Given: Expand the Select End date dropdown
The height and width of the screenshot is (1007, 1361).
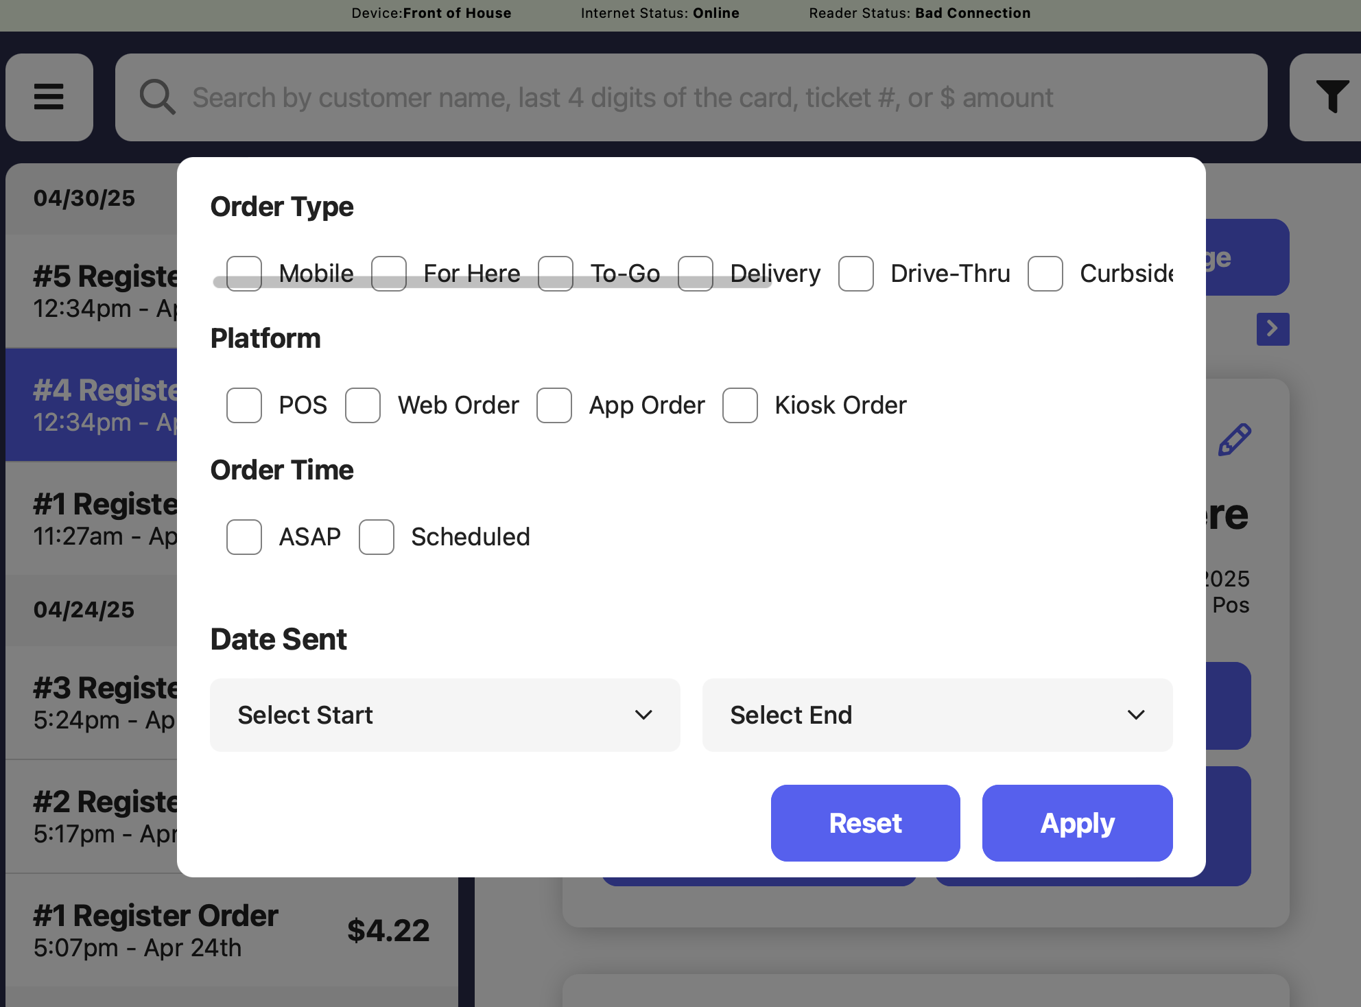Looking at the screenshot, I should tap(937, 715).
